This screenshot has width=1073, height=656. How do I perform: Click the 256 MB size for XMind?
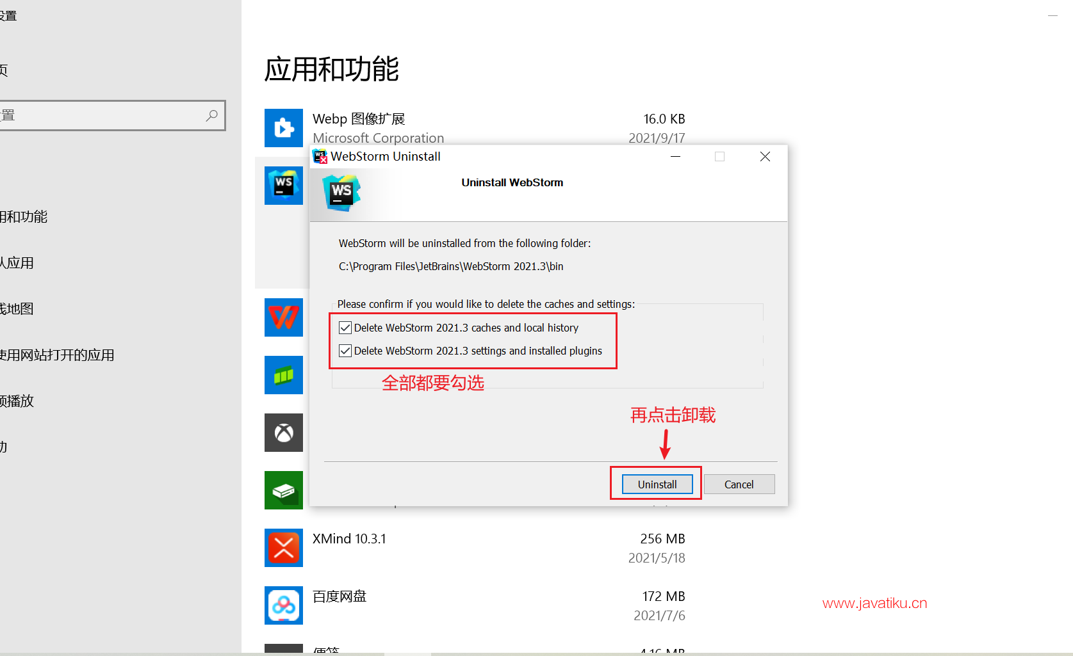[662, 539]
